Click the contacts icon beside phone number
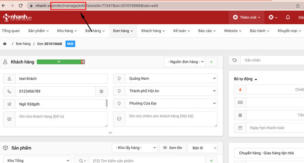This screenshot has width=304, height=163. point(101,91)
